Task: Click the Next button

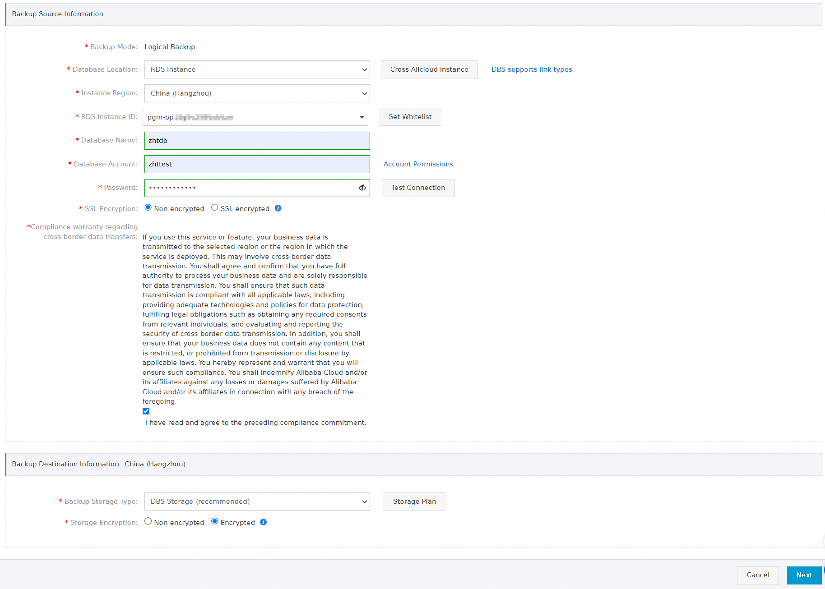Action: click(804, 575)
